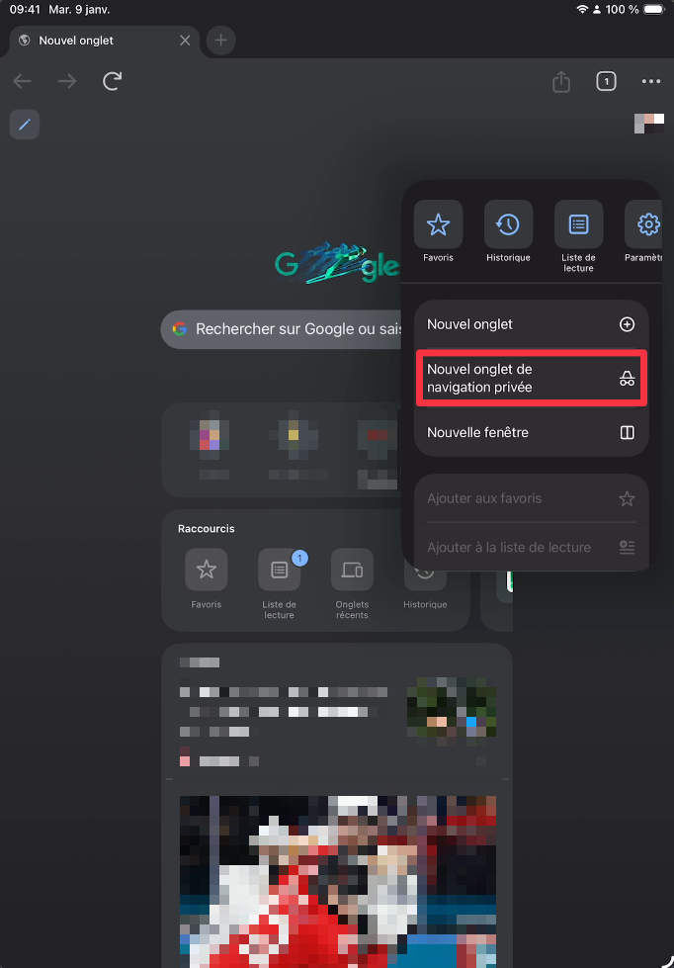Viewport: 674px width, 968px height.
Task: Tap the pencil customize button
Action: click(25, 125)
